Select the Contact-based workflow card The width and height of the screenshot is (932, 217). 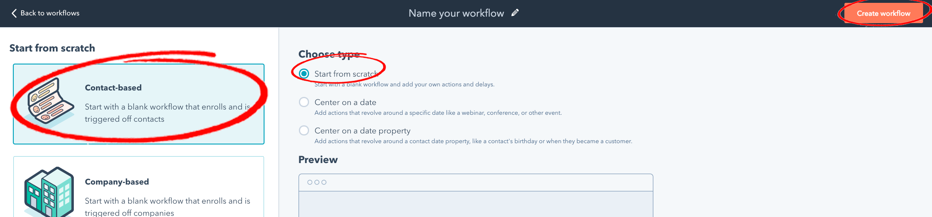tap(139, 104)
